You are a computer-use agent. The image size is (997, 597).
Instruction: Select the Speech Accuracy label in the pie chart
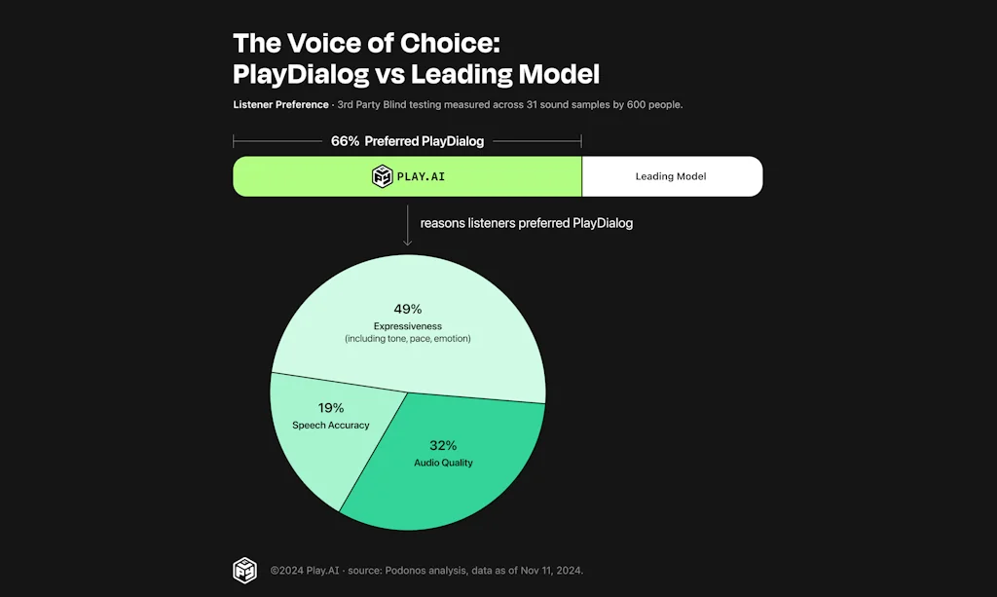[331, 426]
